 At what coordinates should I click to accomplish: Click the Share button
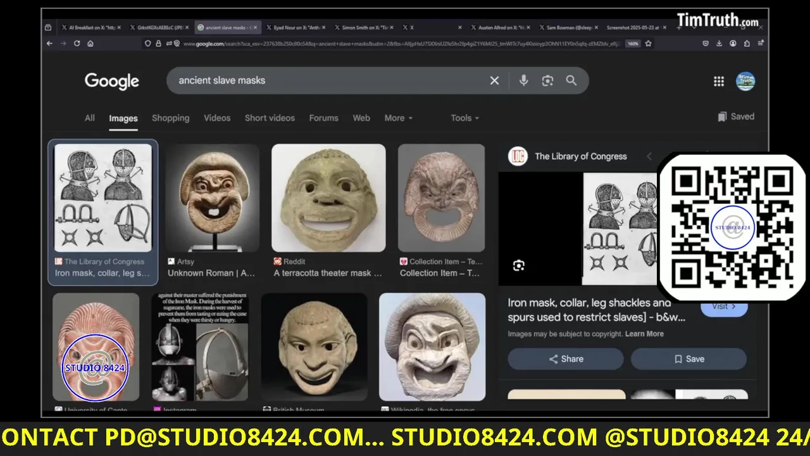[566, 359]
